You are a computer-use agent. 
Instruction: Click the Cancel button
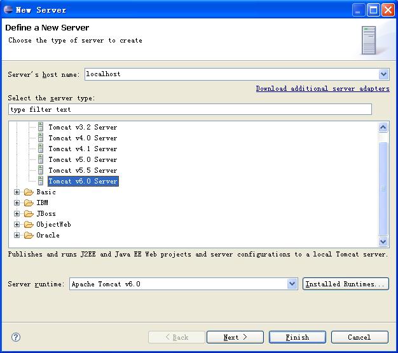click(x=359, y=337)
